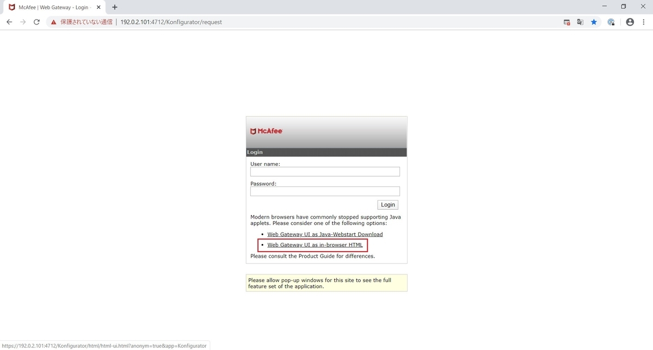Open Web Gateway UI as Java-Webstart Download link

pyautogui.click(x=325, y=234)
